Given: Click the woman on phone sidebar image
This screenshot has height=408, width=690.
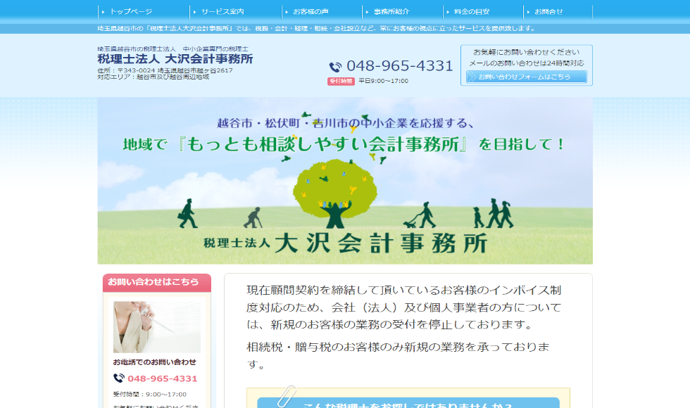Looking at the screenshot, I should [156, 327].
